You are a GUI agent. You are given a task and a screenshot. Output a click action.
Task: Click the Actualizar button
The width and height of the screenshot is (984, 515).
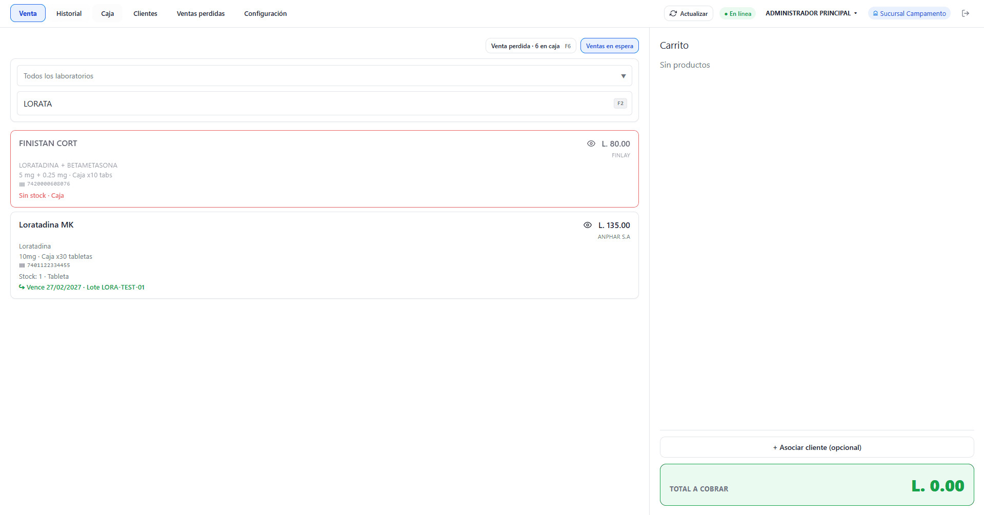click(689, 13)
